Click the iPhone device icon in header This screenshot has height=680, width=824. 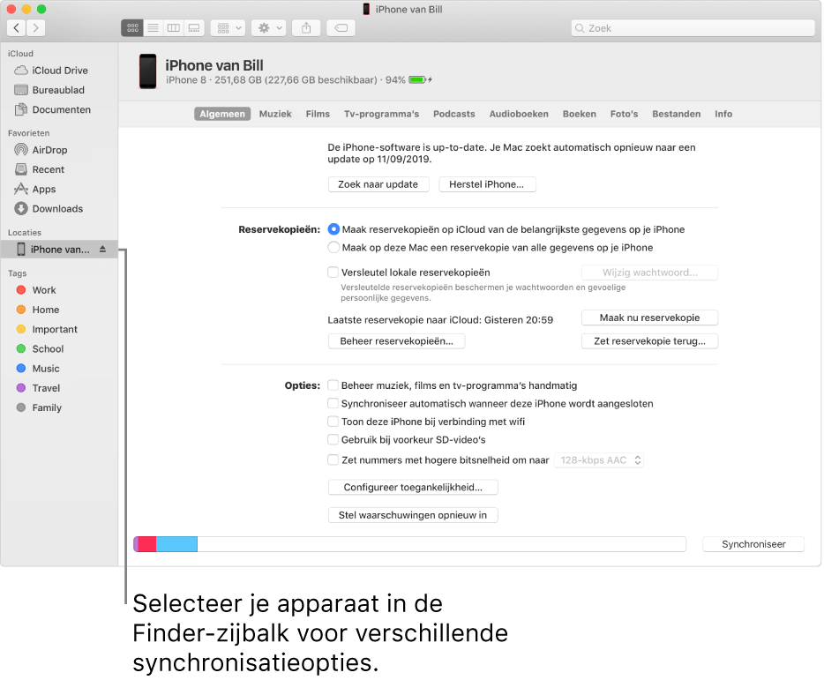point(147,71)
